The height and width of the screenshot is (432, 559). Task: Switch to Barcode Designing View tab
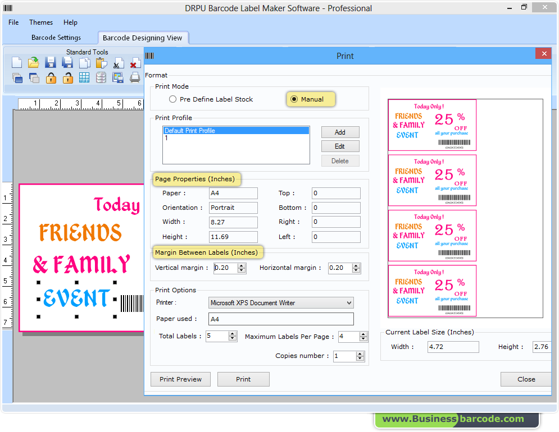pyautogui.click(x=143, y=38)
